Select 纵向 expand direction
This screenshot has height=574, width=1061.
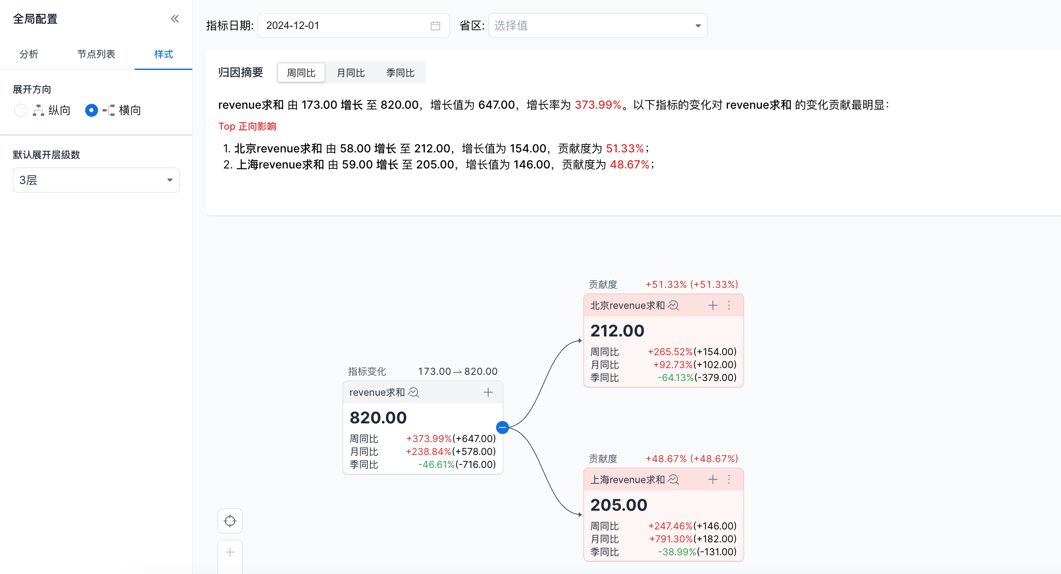21,110
